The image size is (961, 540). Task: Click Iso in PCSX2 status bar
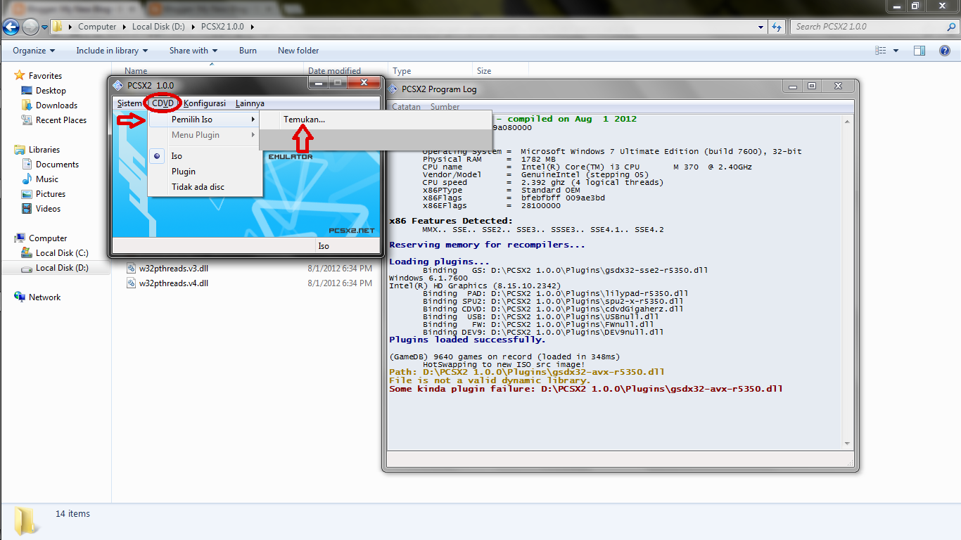[324, 246]
